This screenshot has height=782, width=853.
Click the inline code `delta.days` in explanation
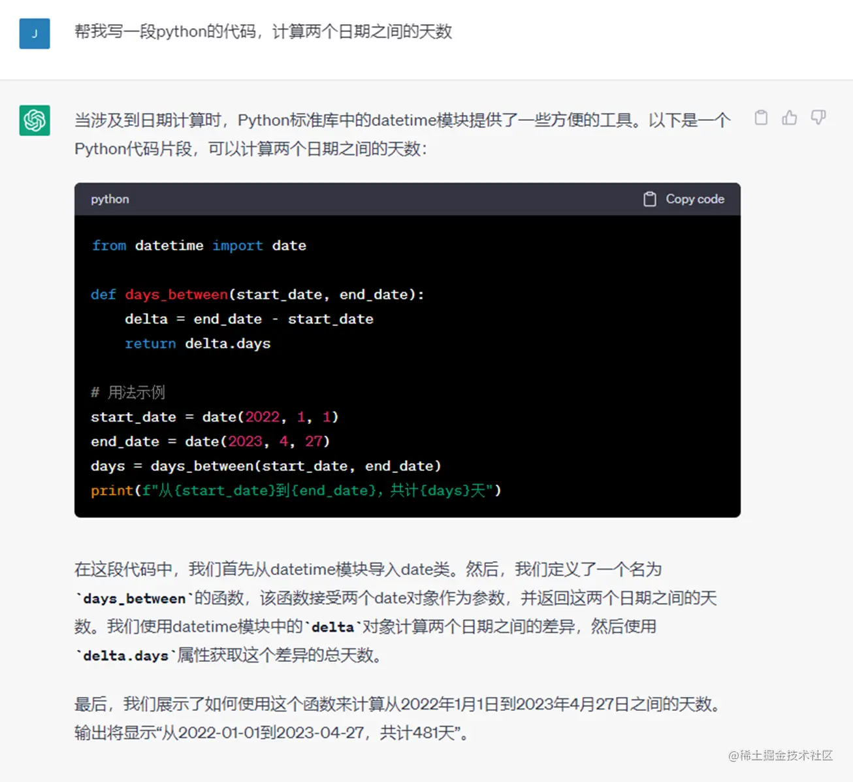point(126,655)
